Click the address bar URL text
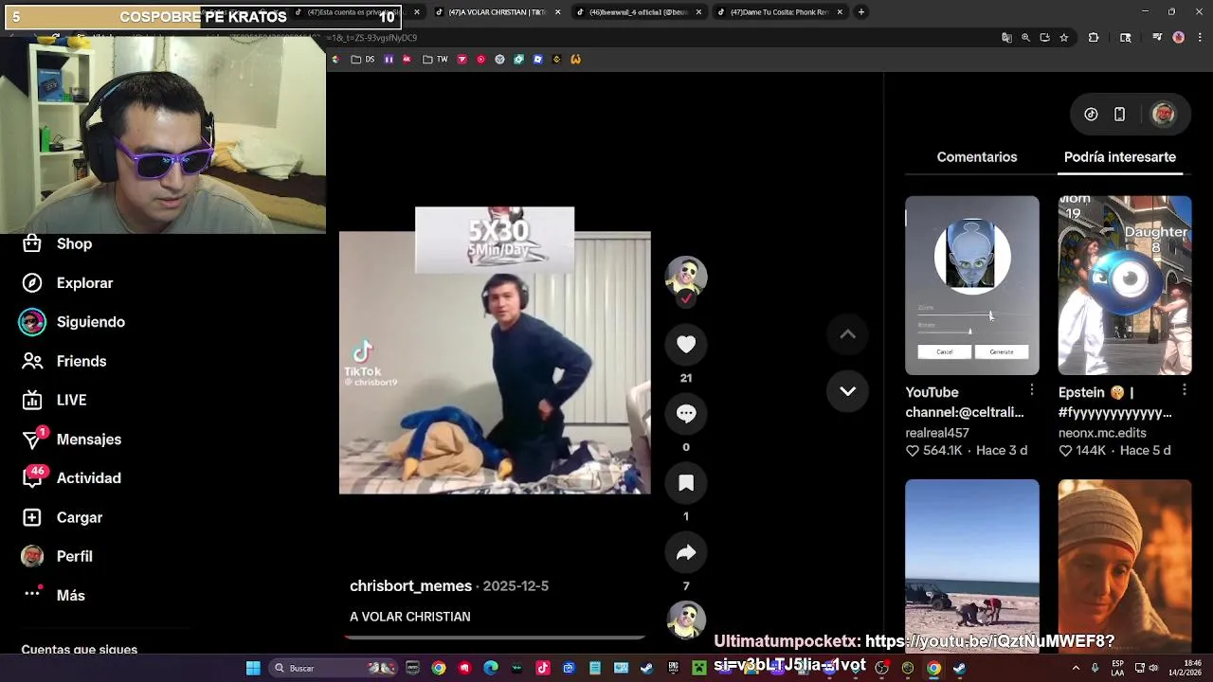Viewport: 1213px width, 682px height. click(371, 38)
